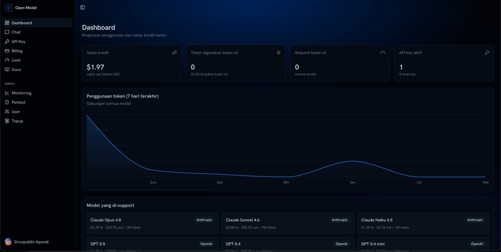Click the Chat bubble icon
The height and width of the screenshot is (252, 501).
tap(7, 32)
